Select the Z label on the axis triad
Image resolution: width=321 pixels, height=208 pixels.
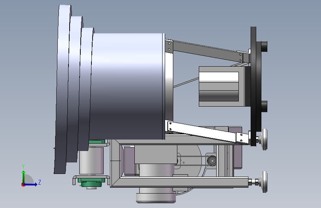pyautogui.click(x=40, y=182)
